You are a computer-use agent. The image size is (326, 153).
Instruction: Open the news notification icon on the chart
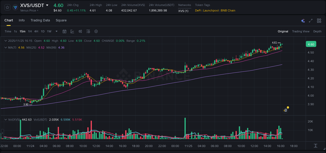[x=285, y=110]
